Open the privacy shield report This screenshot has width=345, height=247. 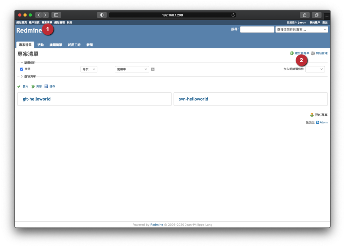coord(102,15)
